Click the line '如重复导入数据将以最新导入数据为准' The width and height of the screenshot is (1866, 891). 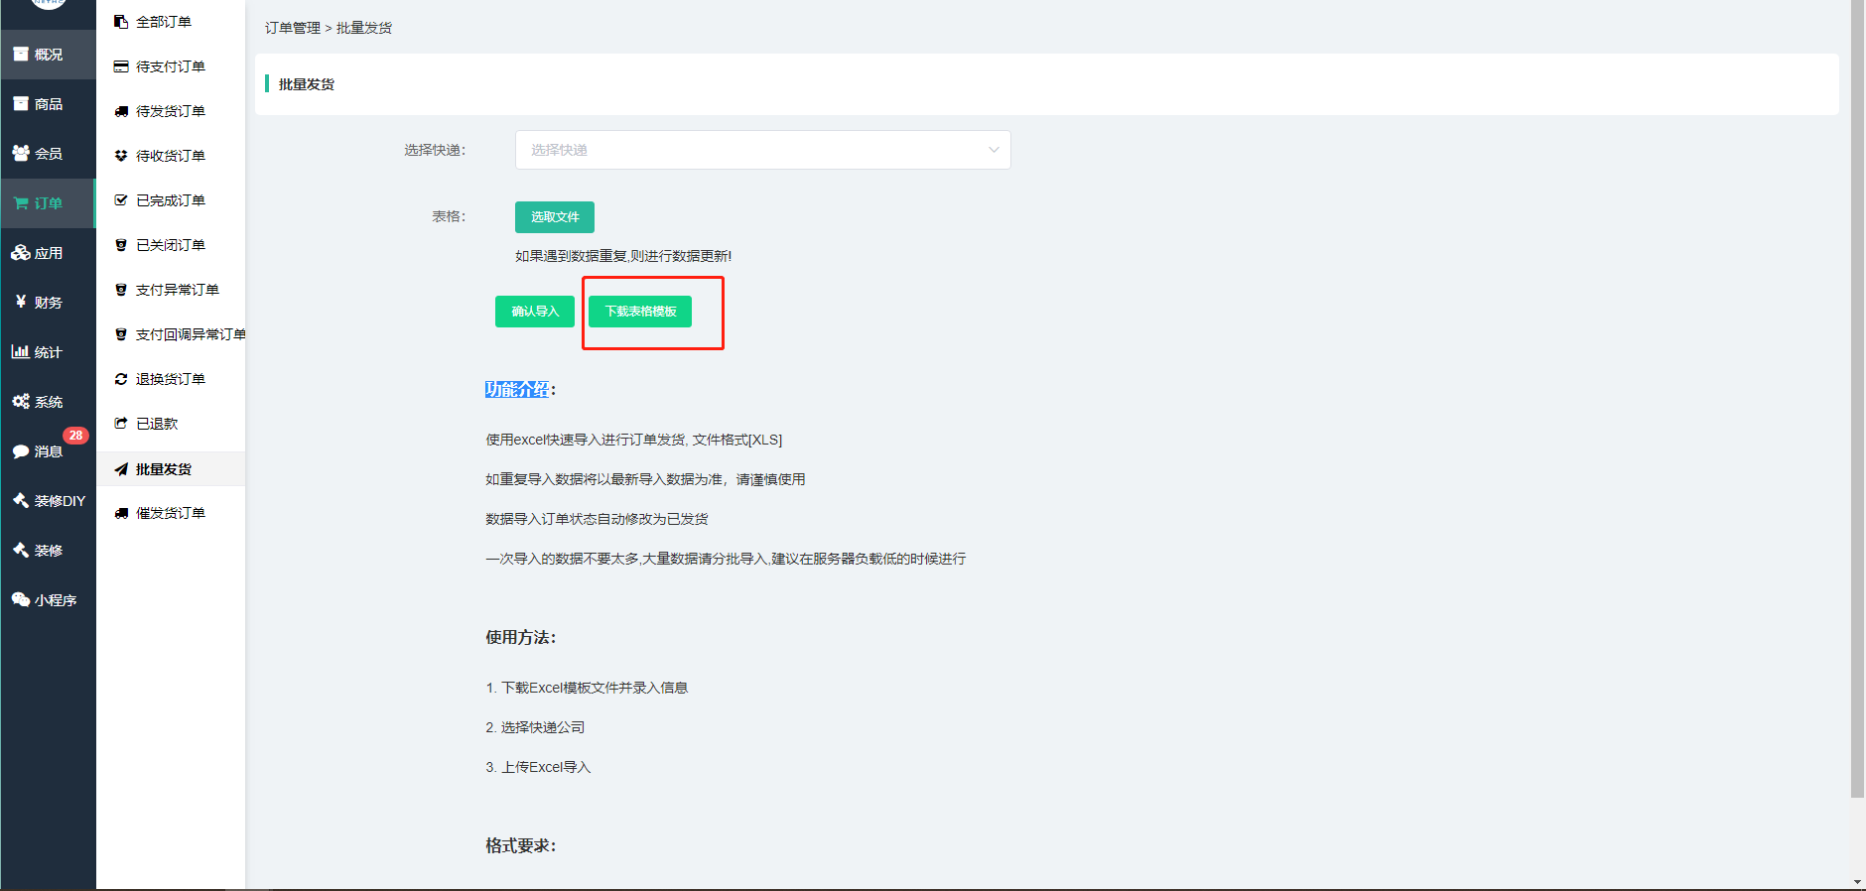[x=645, y=479]
